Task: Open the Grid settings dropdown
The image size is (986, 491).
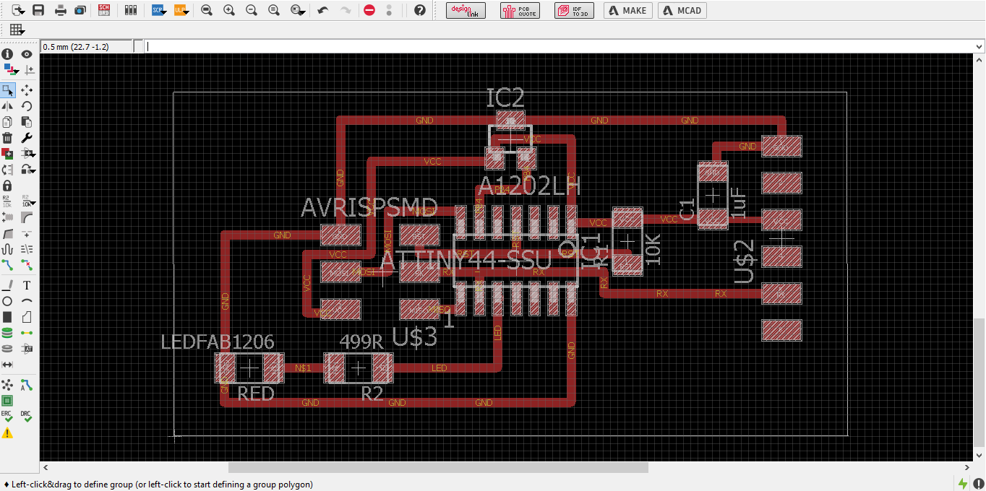Action: pyautogui.click(x=17, y=30)
